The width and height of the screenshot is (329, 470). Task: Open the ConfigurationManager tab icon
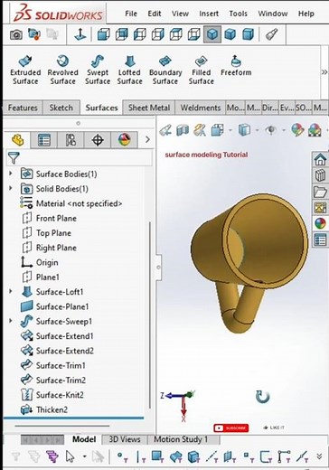[x=70, y=140]
